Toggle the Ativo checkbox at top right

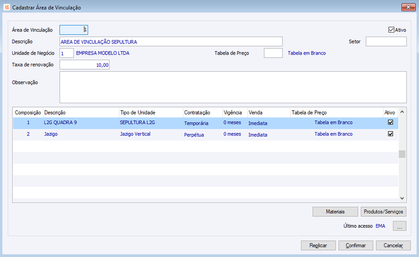pyautogui.click(x=391, y=30)
